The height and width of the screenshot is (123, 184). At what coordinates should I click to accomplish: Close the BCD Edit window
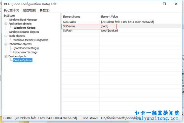coord(176,4)
